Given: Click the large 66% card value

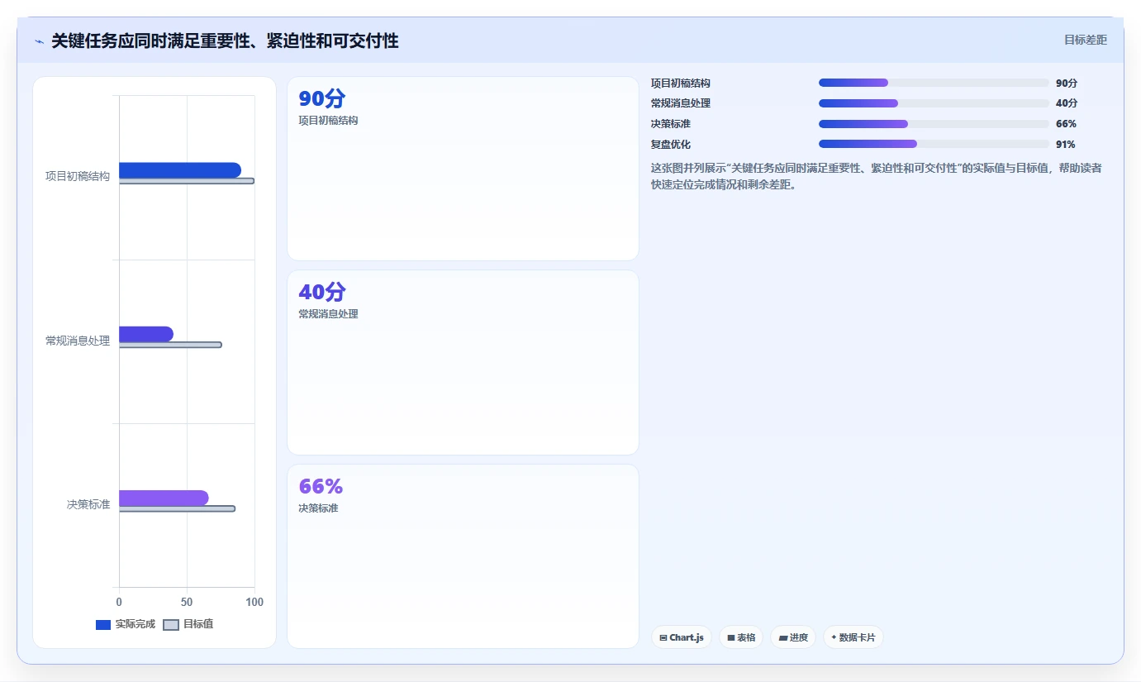Looking at the screenshot, I should click(x=321, y=487).
